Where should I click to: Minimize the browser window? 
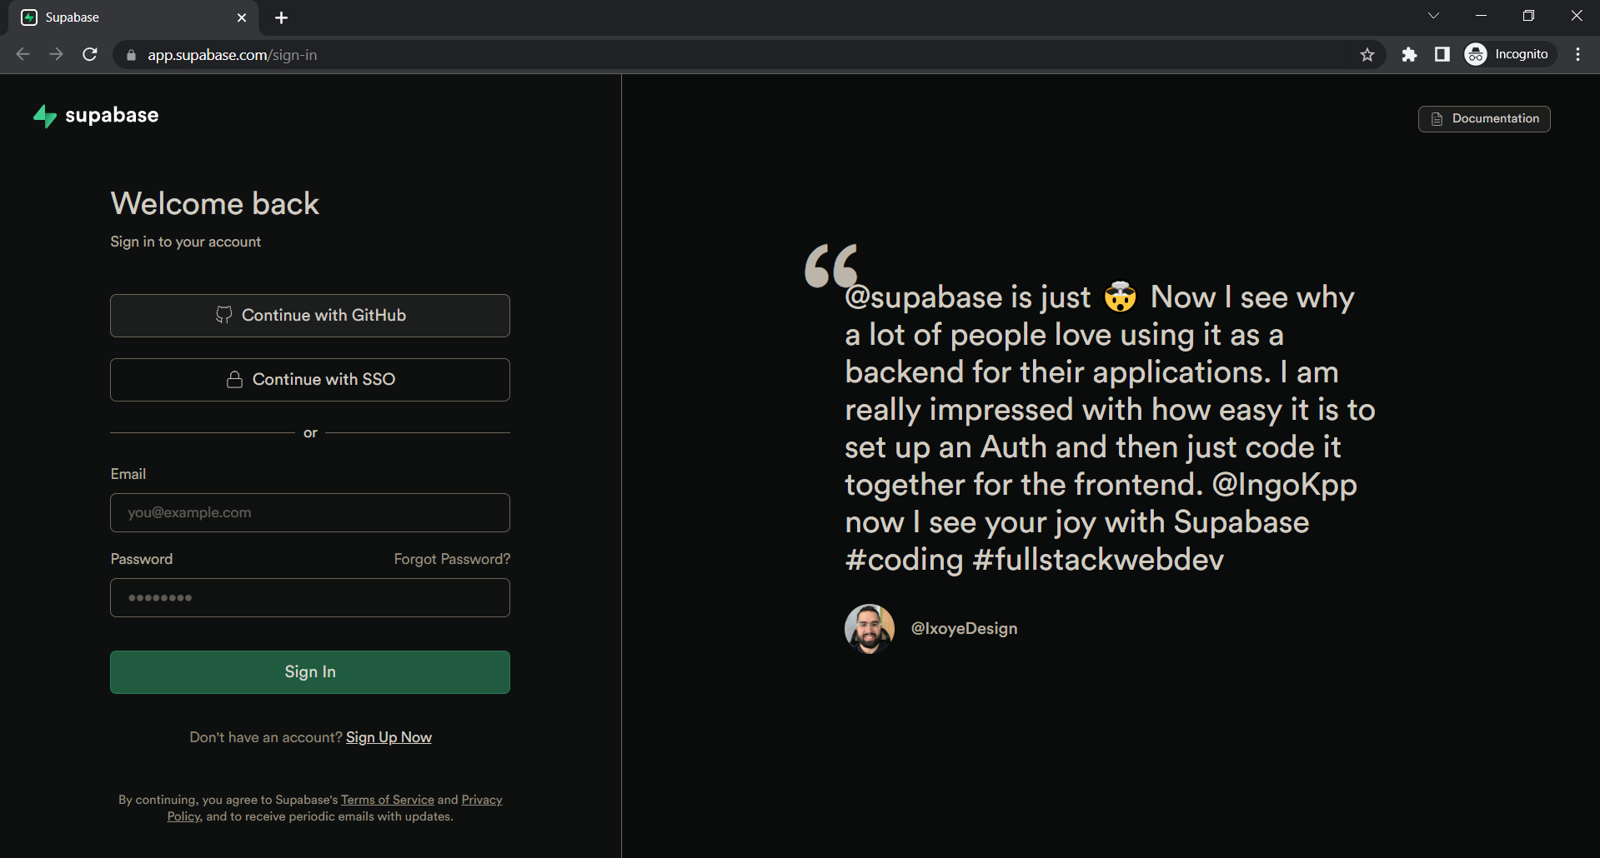1481,16
